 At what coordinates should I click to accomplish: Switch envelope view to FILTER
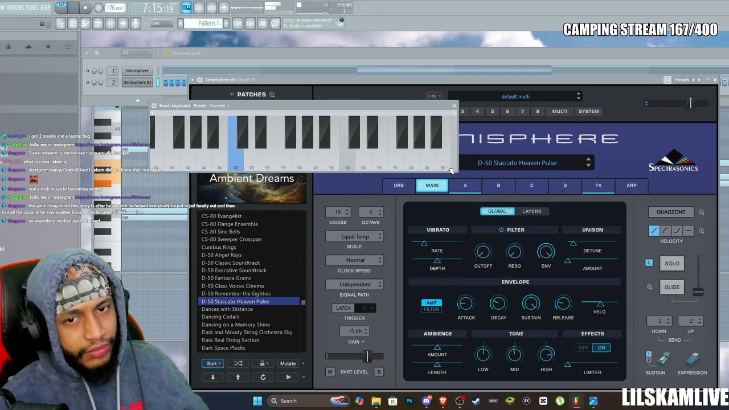tap(431, 309)
